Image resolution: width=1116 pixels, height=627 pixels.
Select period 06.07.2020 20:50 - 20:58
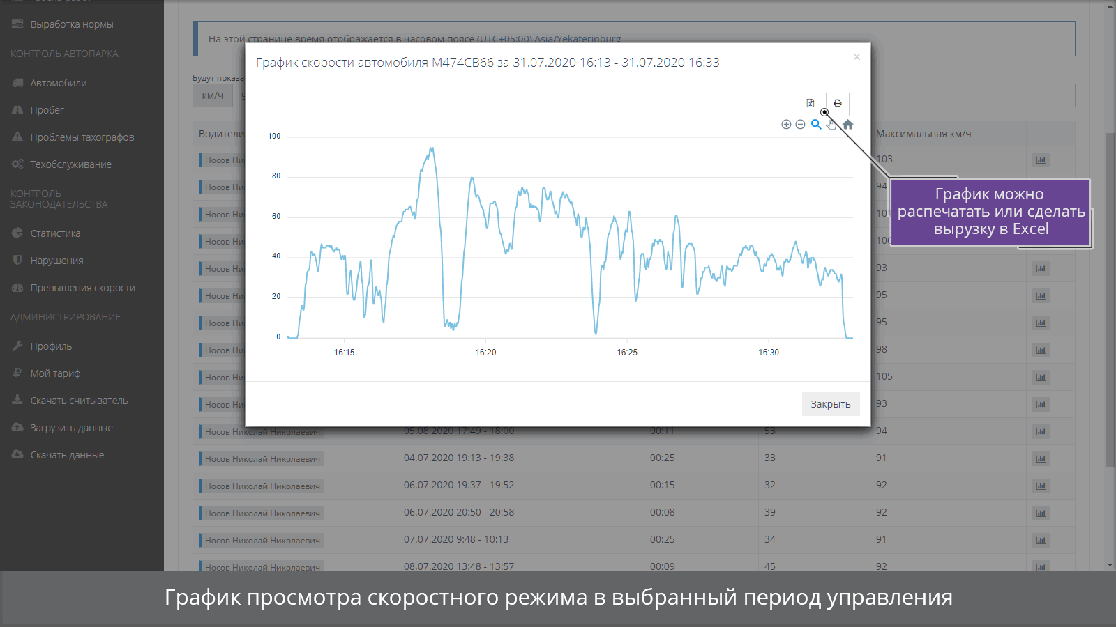[x=459, y=512]
